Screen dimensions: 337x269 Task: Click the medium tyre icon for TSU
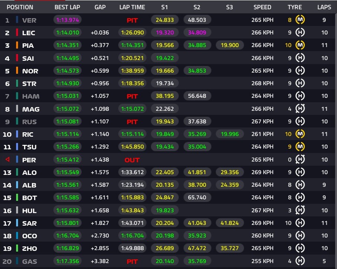[300, 147]
